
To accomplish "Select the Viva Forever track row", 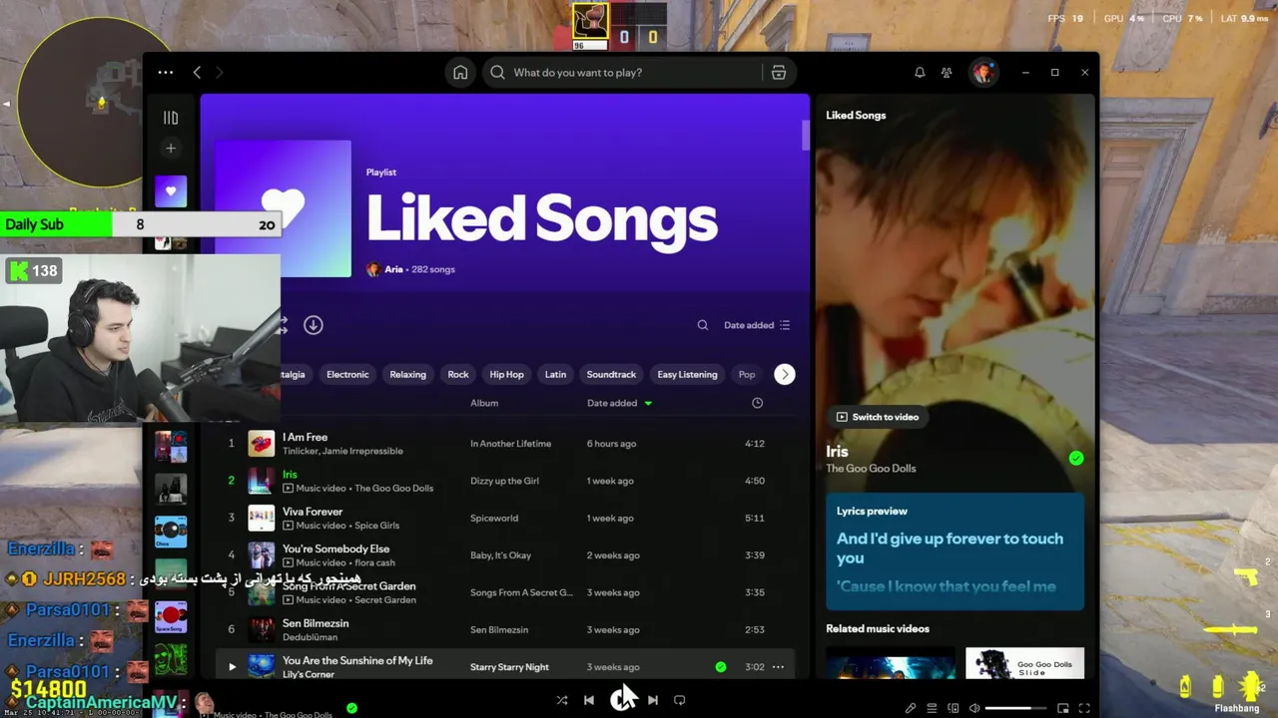I will (x=504, y=518).
